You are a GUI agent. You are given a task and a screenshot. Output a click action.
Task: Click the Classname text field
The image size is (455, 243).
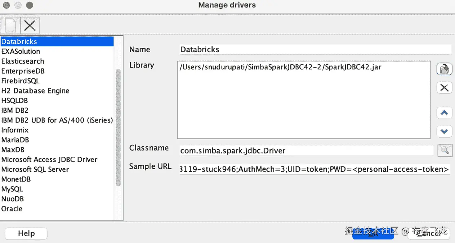(x=306, y=151)
